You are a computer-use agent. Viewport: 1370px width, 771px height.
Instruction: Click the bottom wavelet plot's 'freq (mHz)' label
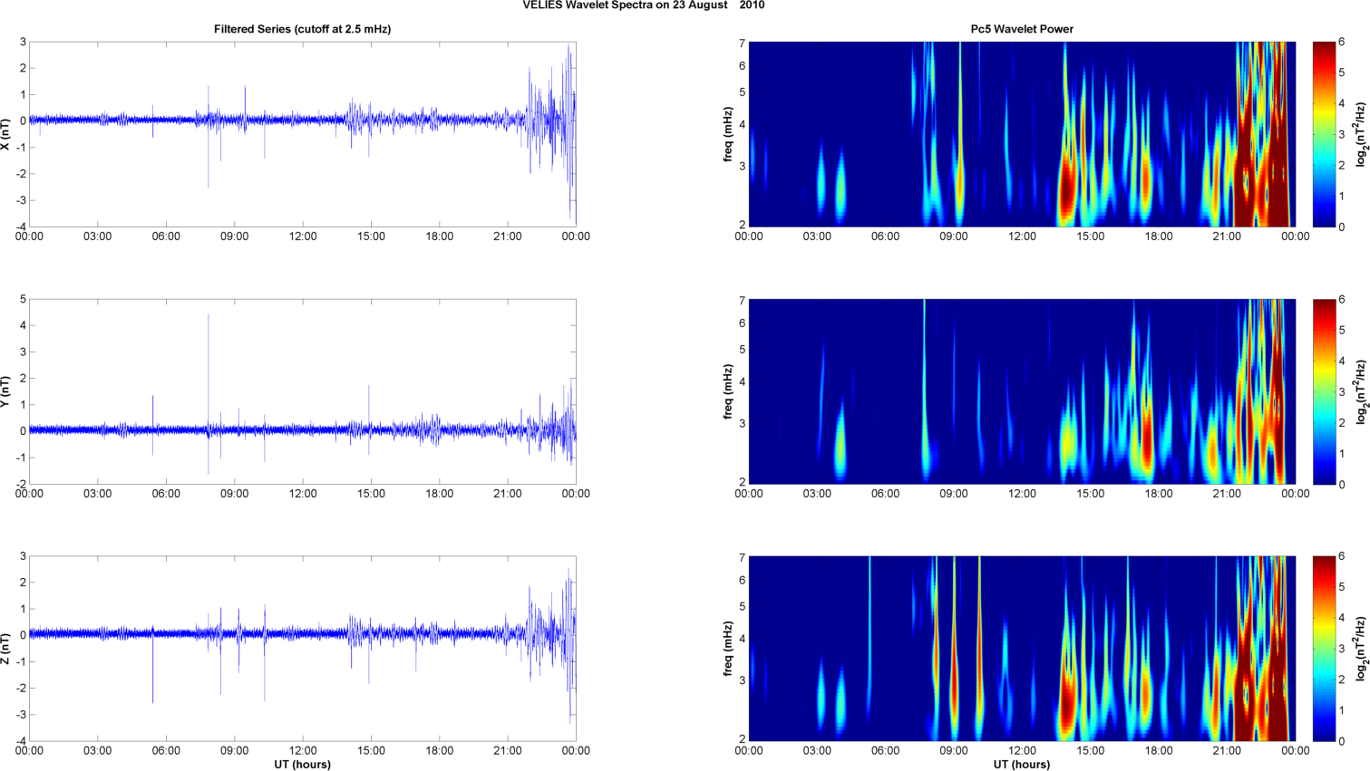pyautogui.click(x=727, y=649)
